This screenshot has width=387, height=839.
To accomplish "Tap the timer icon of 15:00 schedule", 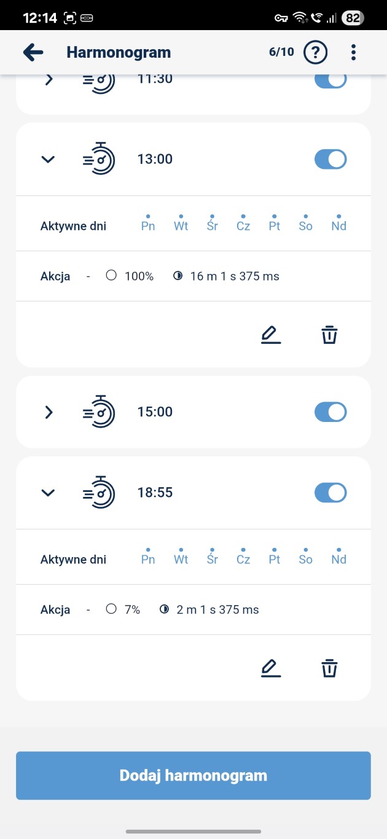I will (x=98, y=412).
